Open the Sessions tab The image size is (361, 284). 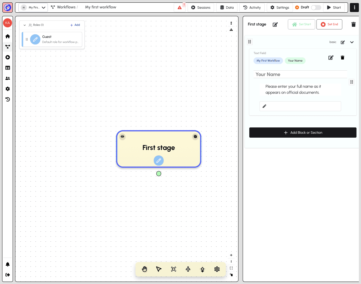pos(201,8)
